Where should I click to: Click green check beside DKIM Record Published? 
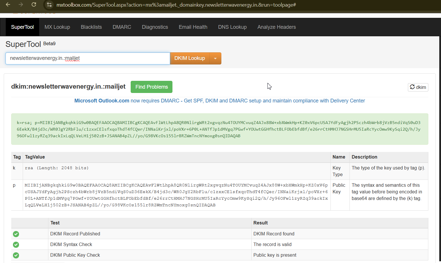pyautogui.click(x=16, y=234)
